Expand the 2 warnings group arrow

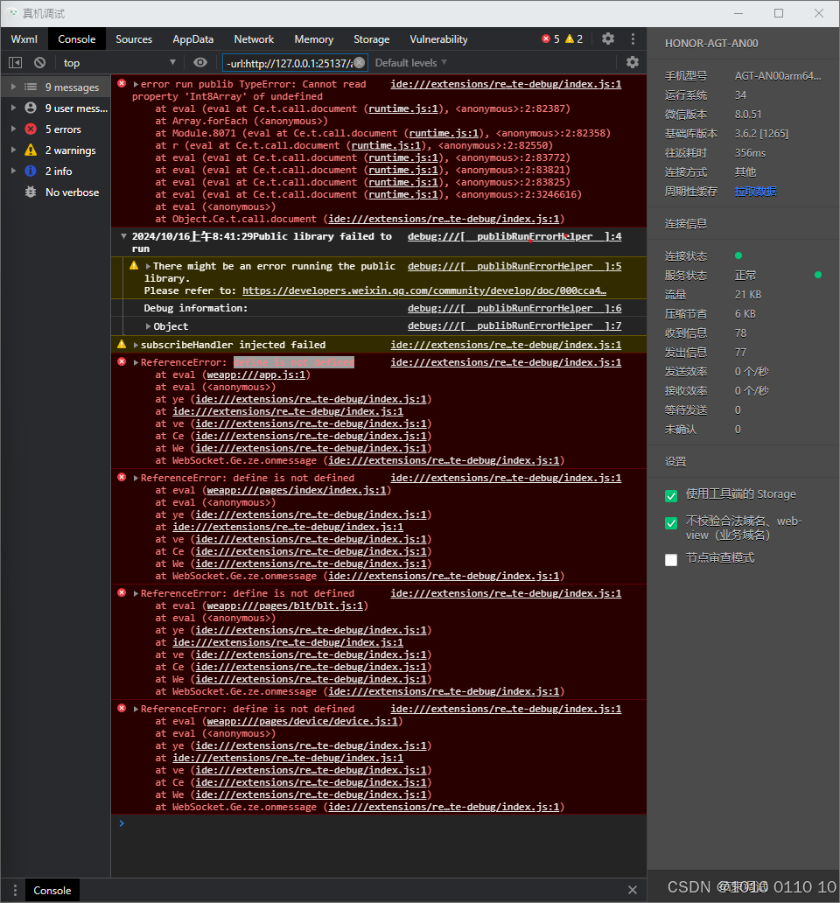coord(13,150)
